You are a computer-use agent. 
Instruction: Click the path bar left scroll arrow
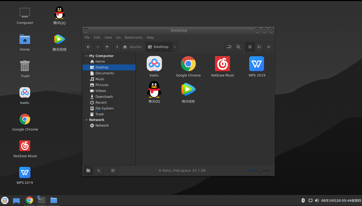click(x=117, y=47)
